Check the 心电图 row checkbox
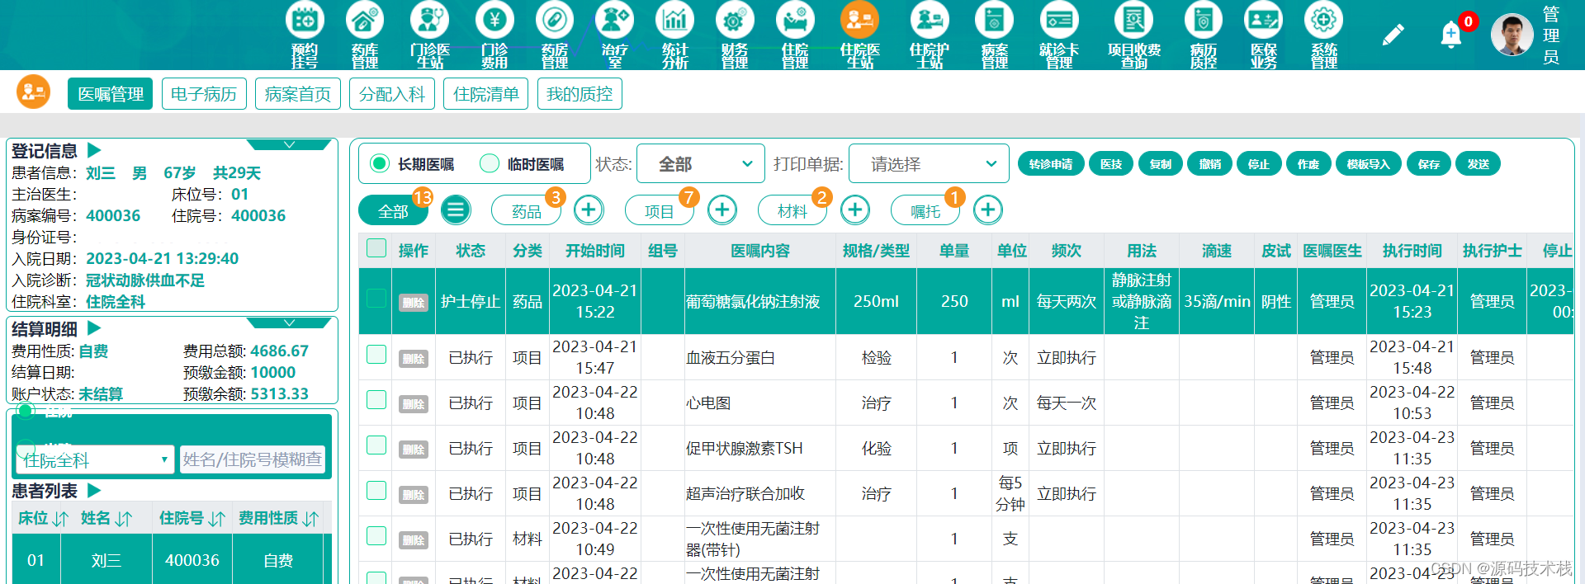This screenshot has width=1585, height=584. point(376,400)
